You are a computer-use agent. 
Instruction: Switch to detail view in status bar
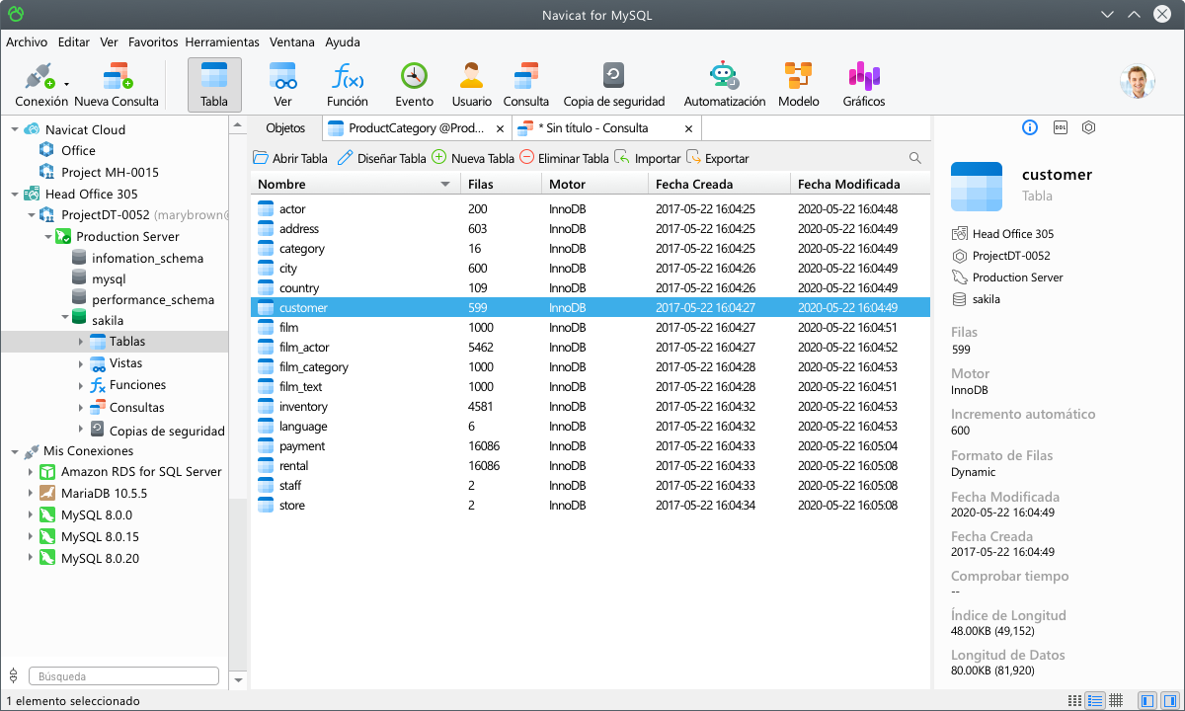coord(1094,700)
